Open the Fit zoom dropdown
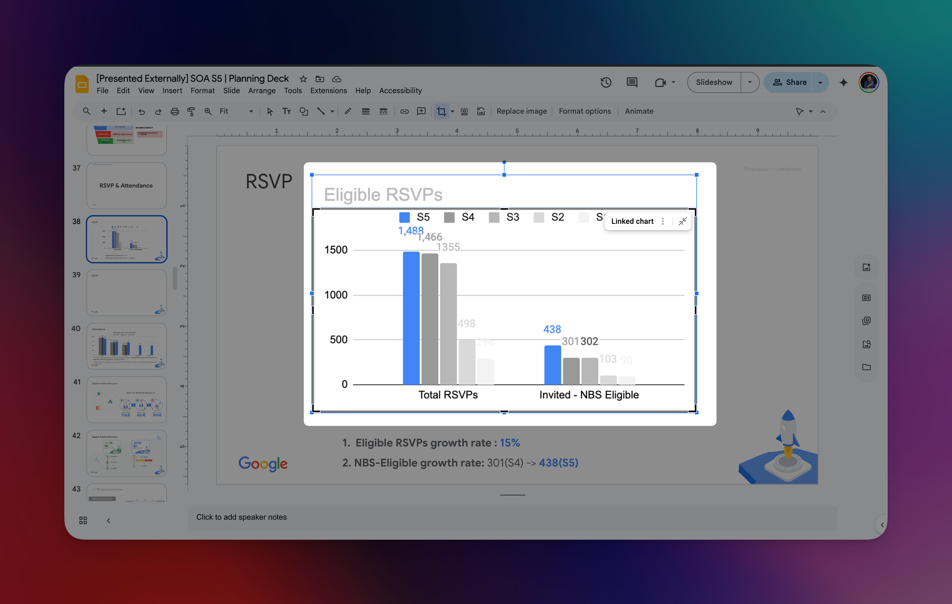This screenshot has width=952, height=604. coord(236,111)
